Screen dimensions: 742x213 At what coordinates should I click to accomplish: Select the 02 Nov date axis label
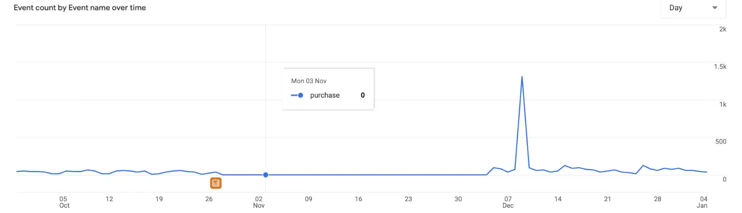(258, 202)
